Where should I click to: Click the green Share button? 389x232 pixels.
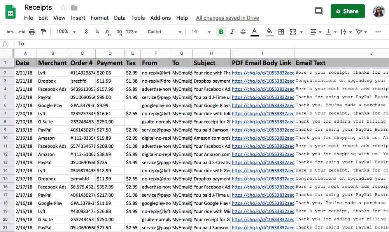pos(347,11)
